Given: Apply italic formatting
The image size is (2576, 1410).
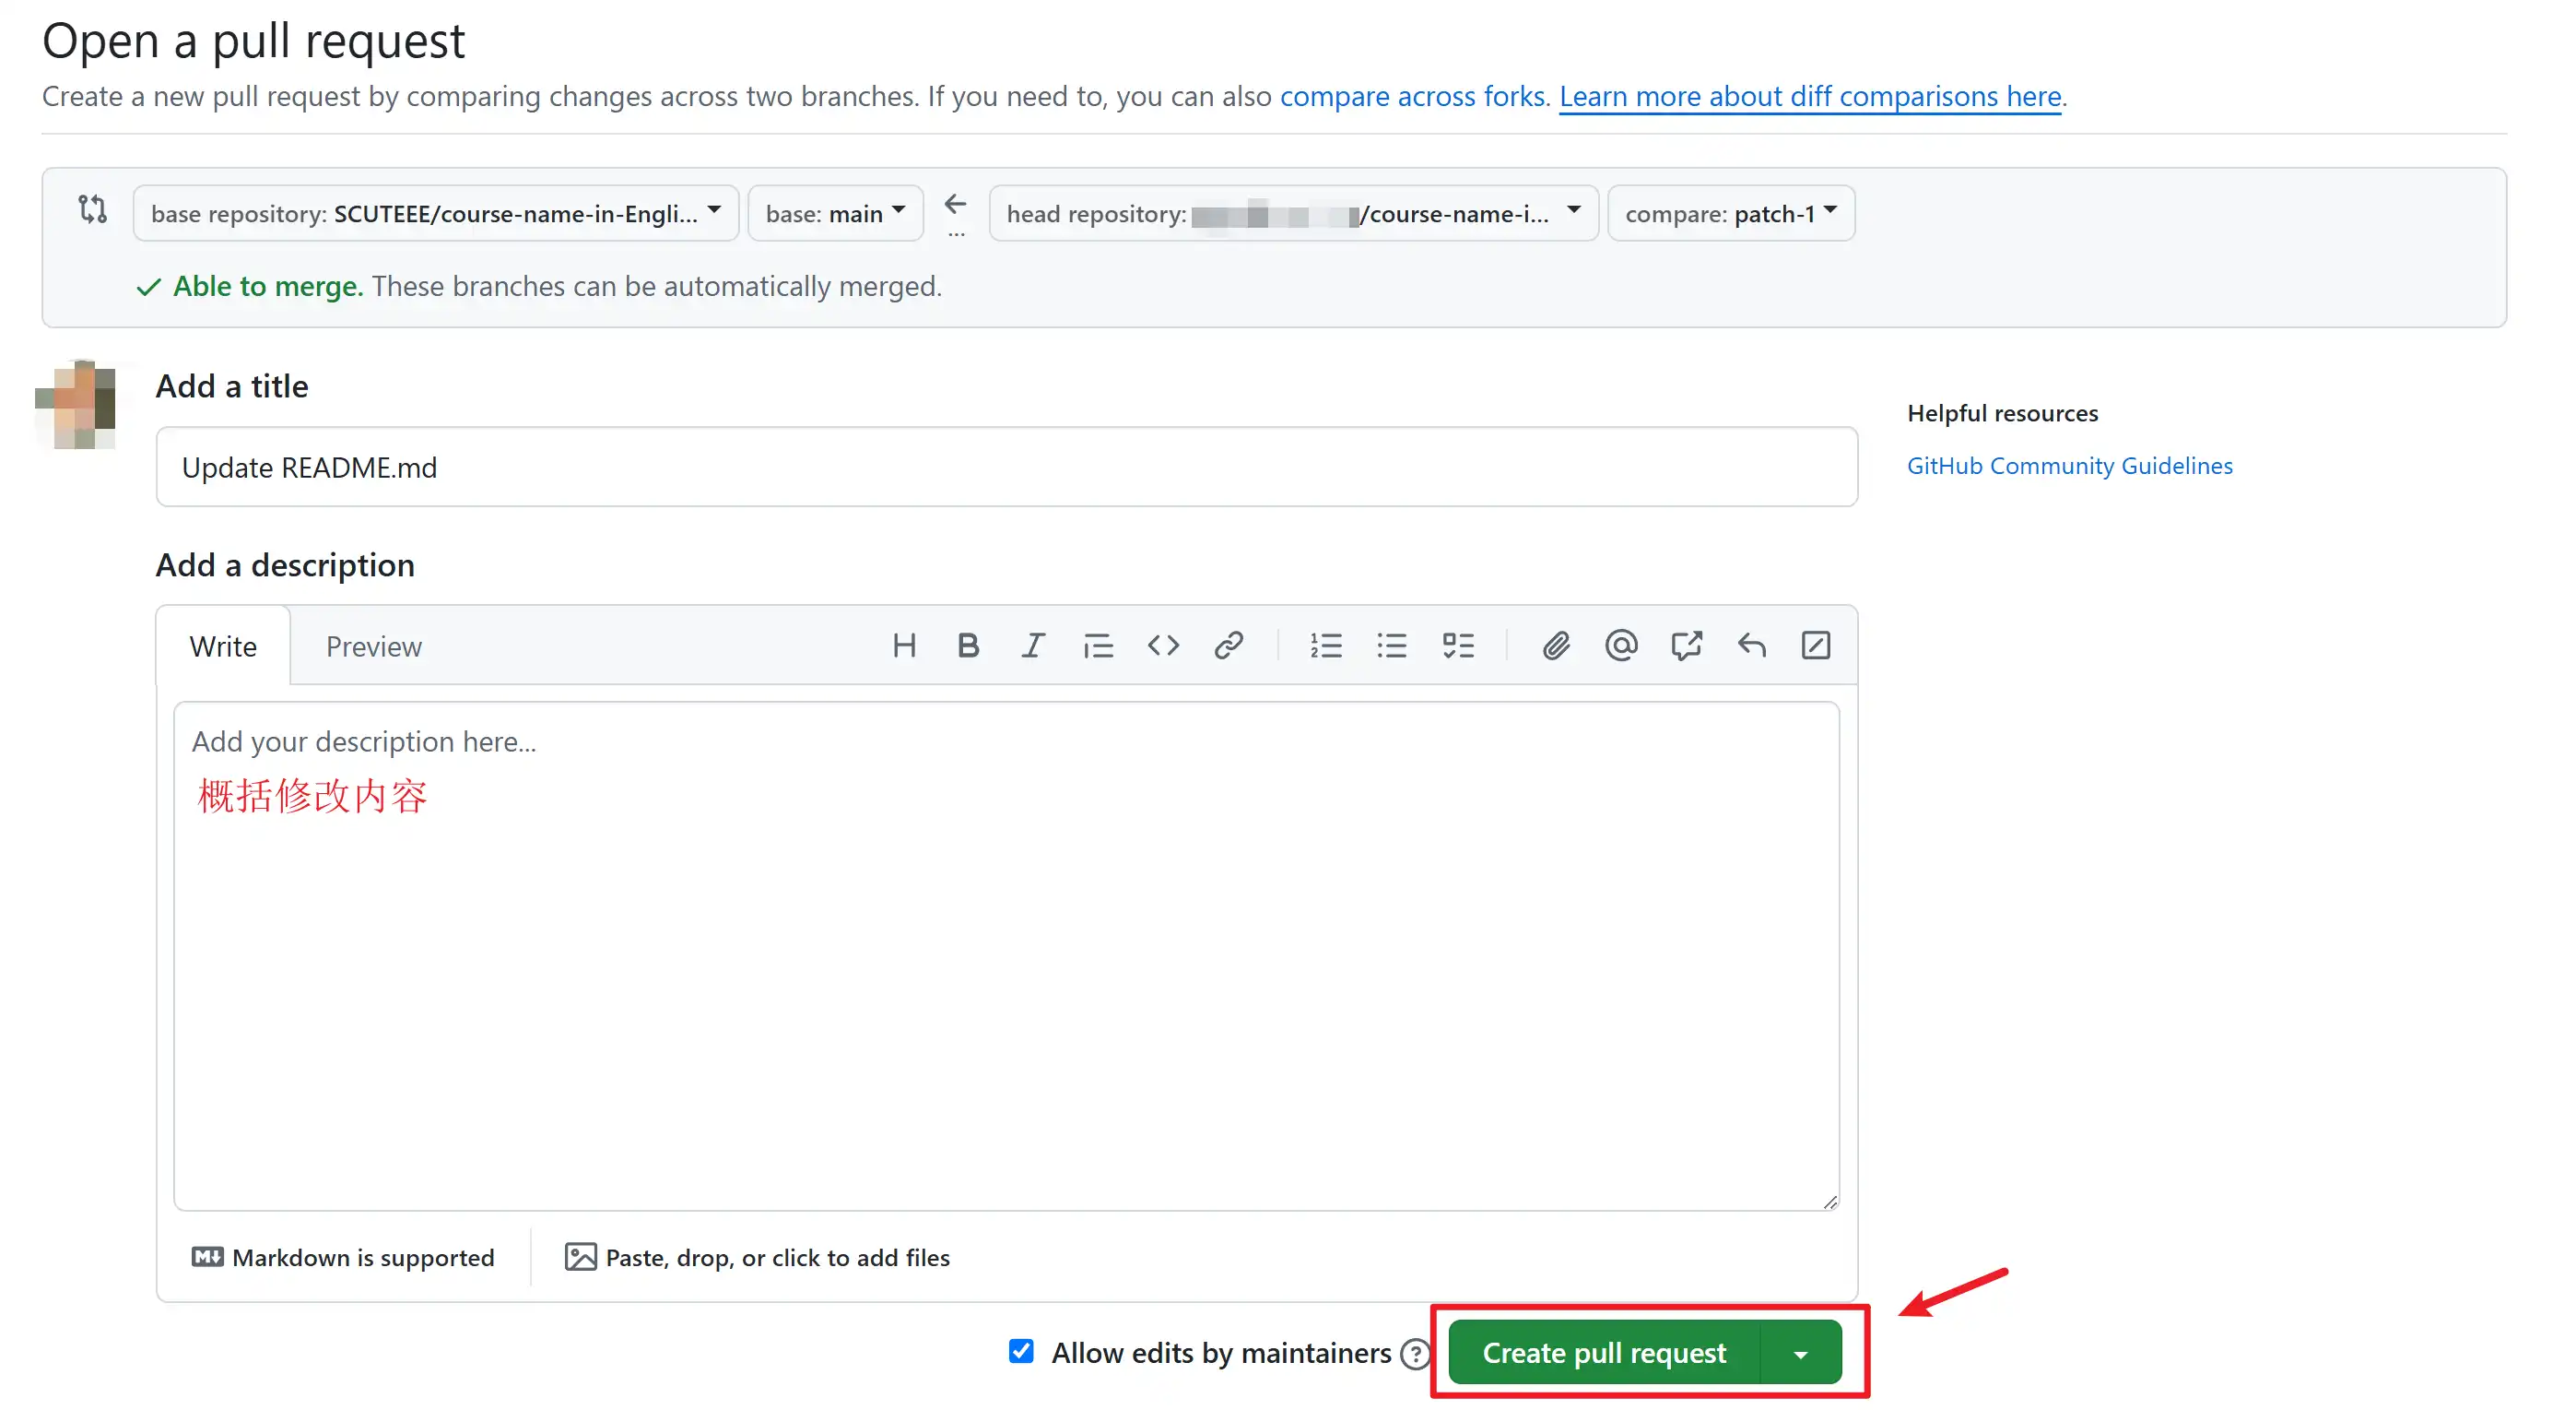Looking at the screenshot, I should click(x=1033, y=646).
